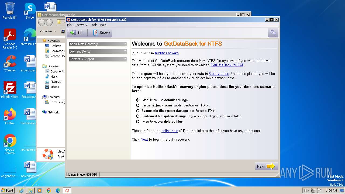This screenshot has height=194, width=345.
Task: Click the Action Center flag tray icon
Action: pyautogui.click(x=320, y=190)
